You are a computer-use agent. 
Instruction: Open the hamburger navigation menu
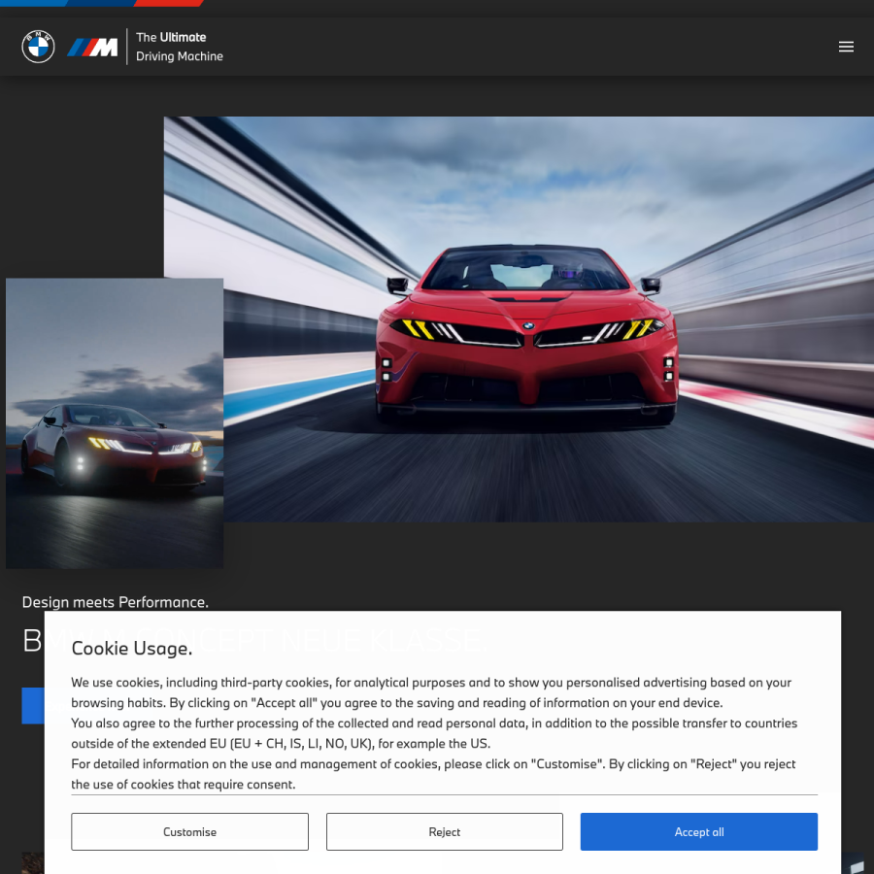846,47
